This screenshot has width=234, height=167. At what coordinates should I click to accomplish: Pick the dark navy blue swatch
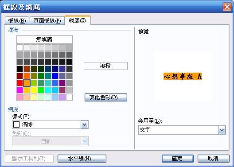pos(55,69)
